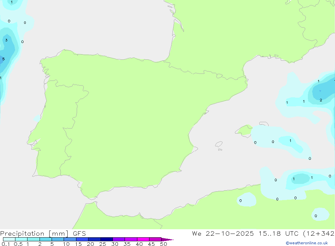Select the 45–50 mm legend color swatch

pos(155,239)
